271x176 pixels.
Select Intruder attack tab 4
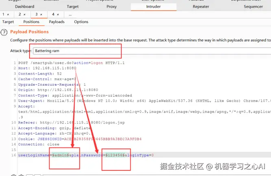pos(53,14)
